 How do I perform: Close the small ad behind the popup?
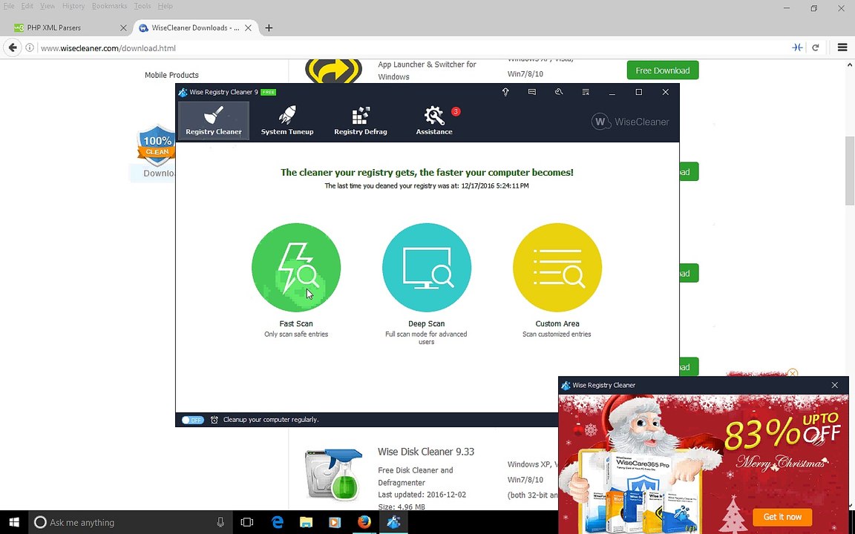click(793, 373)
